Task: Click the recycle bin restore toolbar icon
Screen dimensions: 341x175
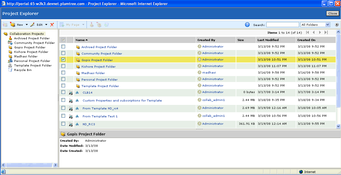Action: pos(106,25)
